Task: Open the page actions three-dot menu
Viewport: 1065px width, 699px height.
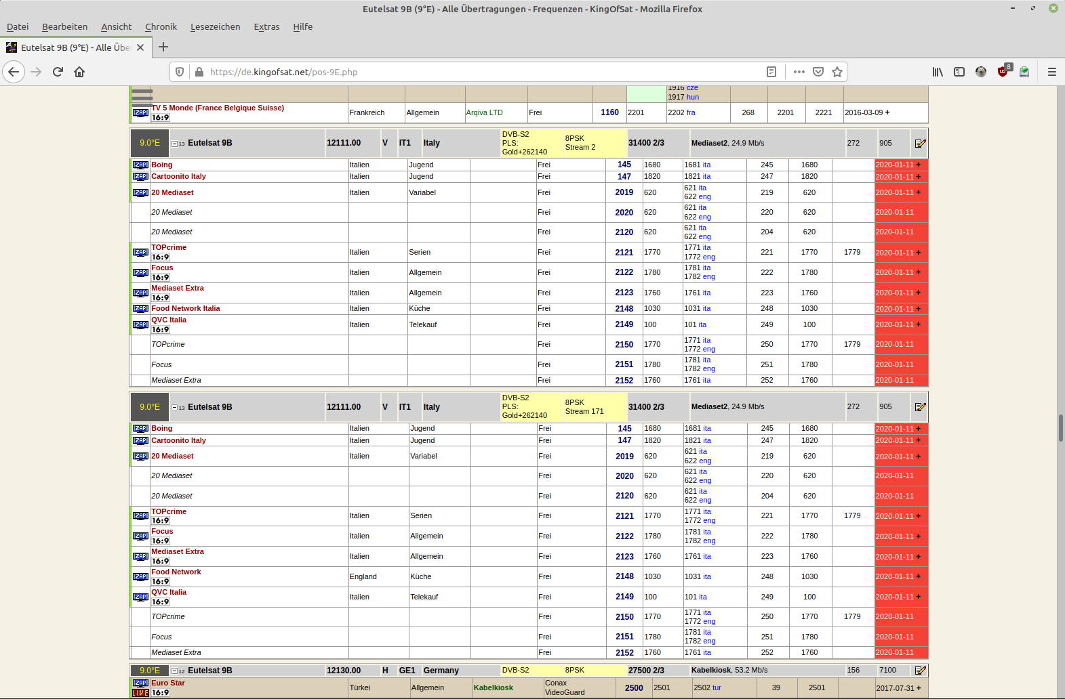Action: tap(799, 72)
